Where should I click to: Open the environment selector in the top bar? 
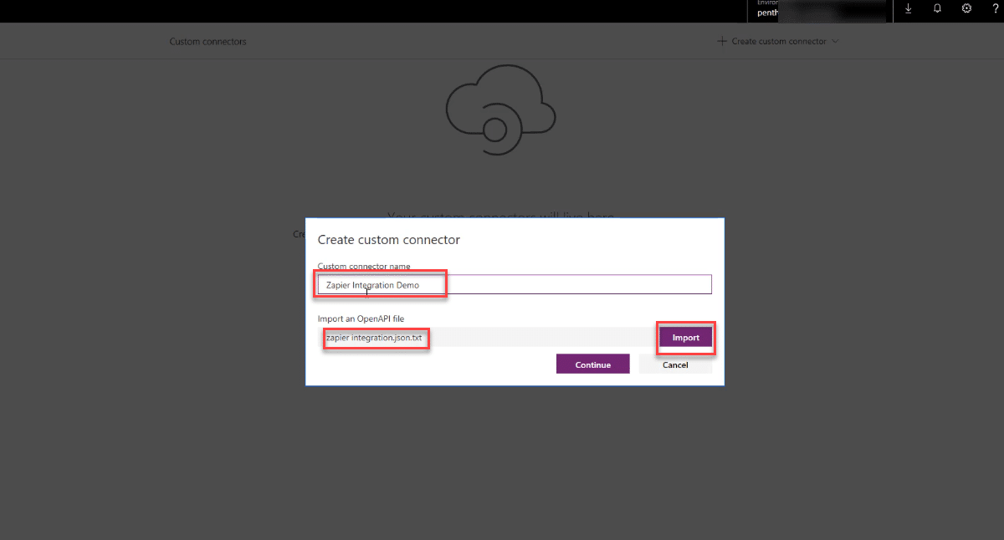tap(818, 10)
